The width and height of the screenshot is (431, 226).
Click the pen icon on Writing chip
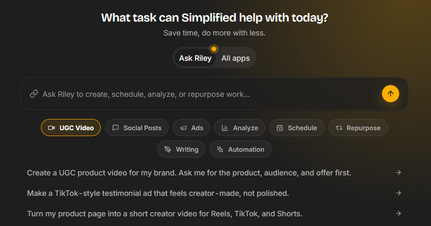[x=168, y=149]
